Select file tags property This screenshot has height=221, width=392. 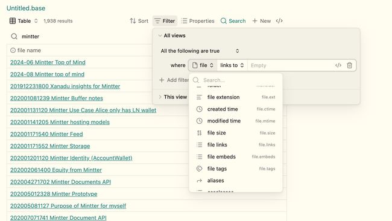236,169
